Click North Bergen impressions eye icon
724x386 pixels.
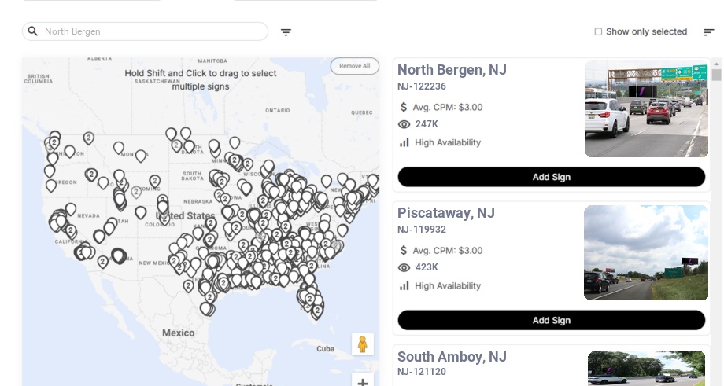click(404, 124)
